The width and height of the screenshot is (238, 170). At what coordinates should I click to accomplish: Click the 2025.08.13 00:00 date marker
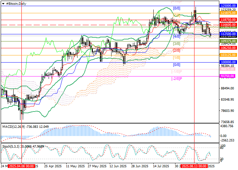click(194, 166)
